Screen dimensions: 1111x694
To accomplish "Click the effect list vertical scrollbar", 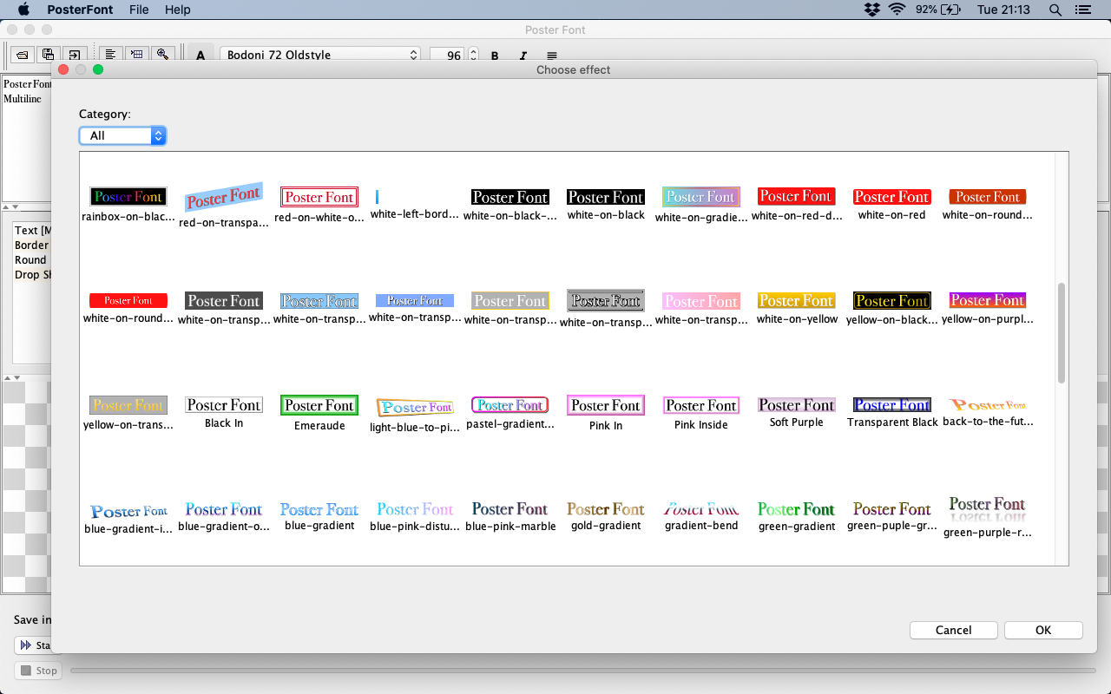I will tap(1062, 332).
